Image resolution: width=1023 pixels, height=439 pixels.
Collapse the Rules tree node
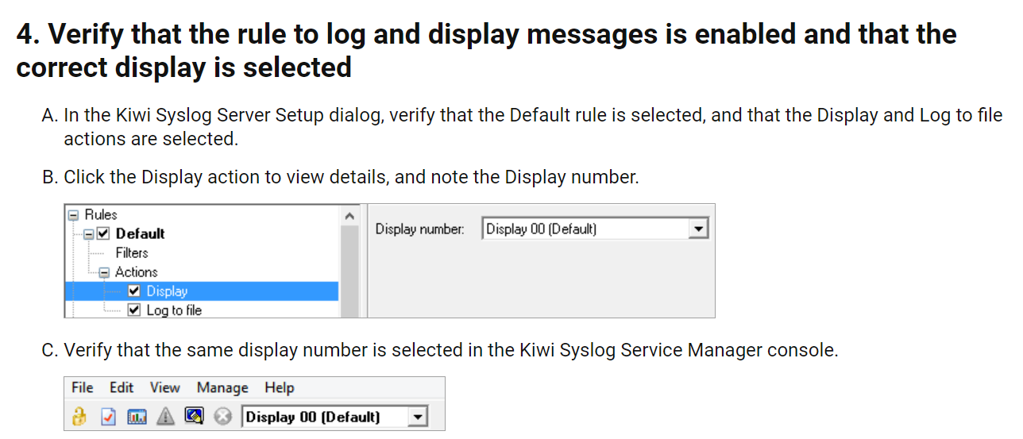point(73,214)
